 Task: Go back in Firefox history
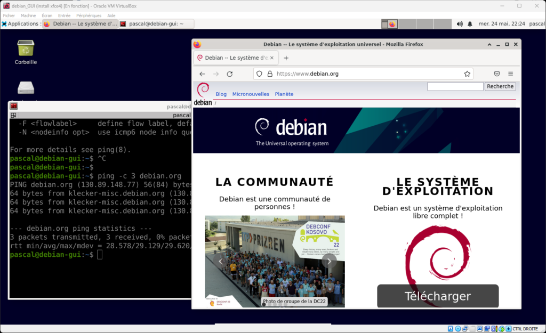tap(202, 74)
